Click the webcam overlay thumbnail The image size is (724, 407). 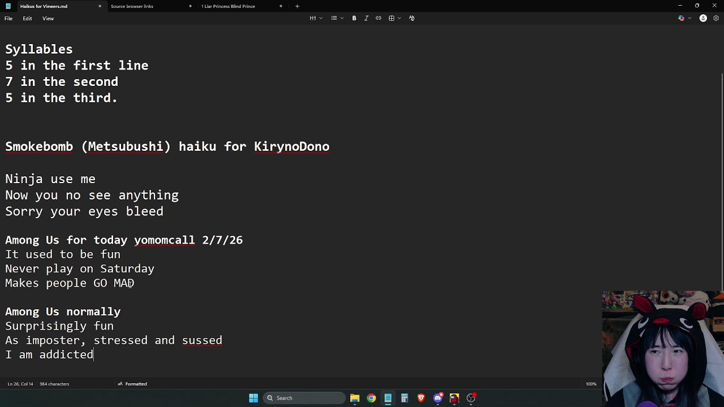[x=663, y=349]
